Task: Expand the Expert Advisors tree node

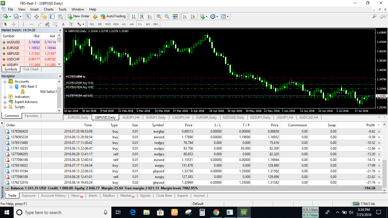Action: click(5, 102)
